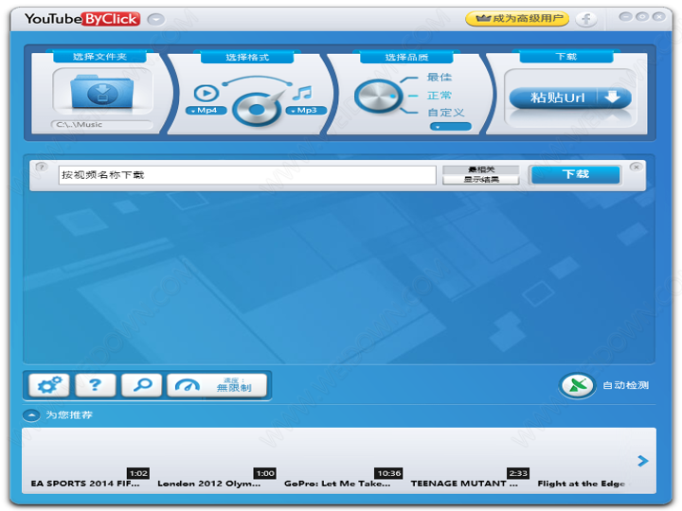Open the help question mark button
The width and height of the screenshot is (682, 511).
coord(96,385)
